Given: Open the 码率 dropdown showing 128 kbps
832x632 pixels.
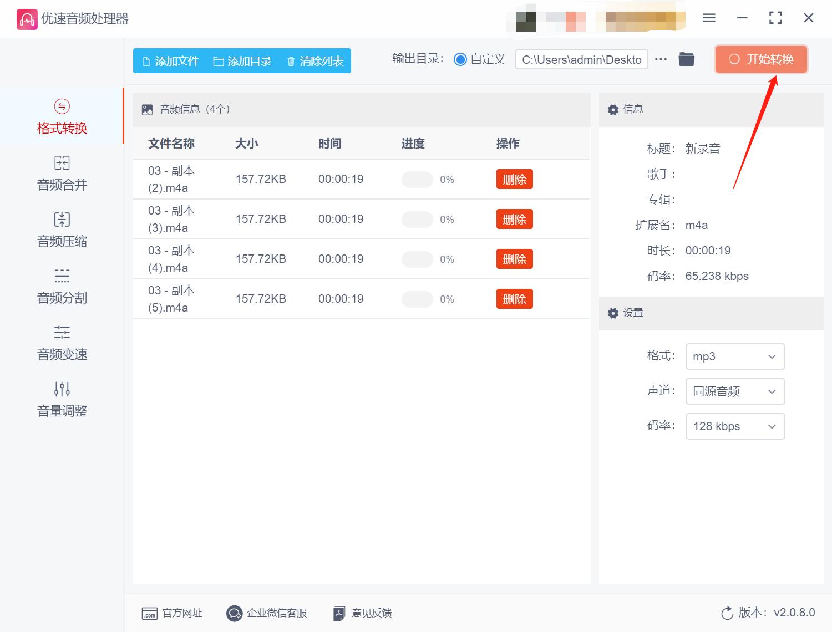Looking at the screenshot, I should pyautogui.click(x=735, y=426).
